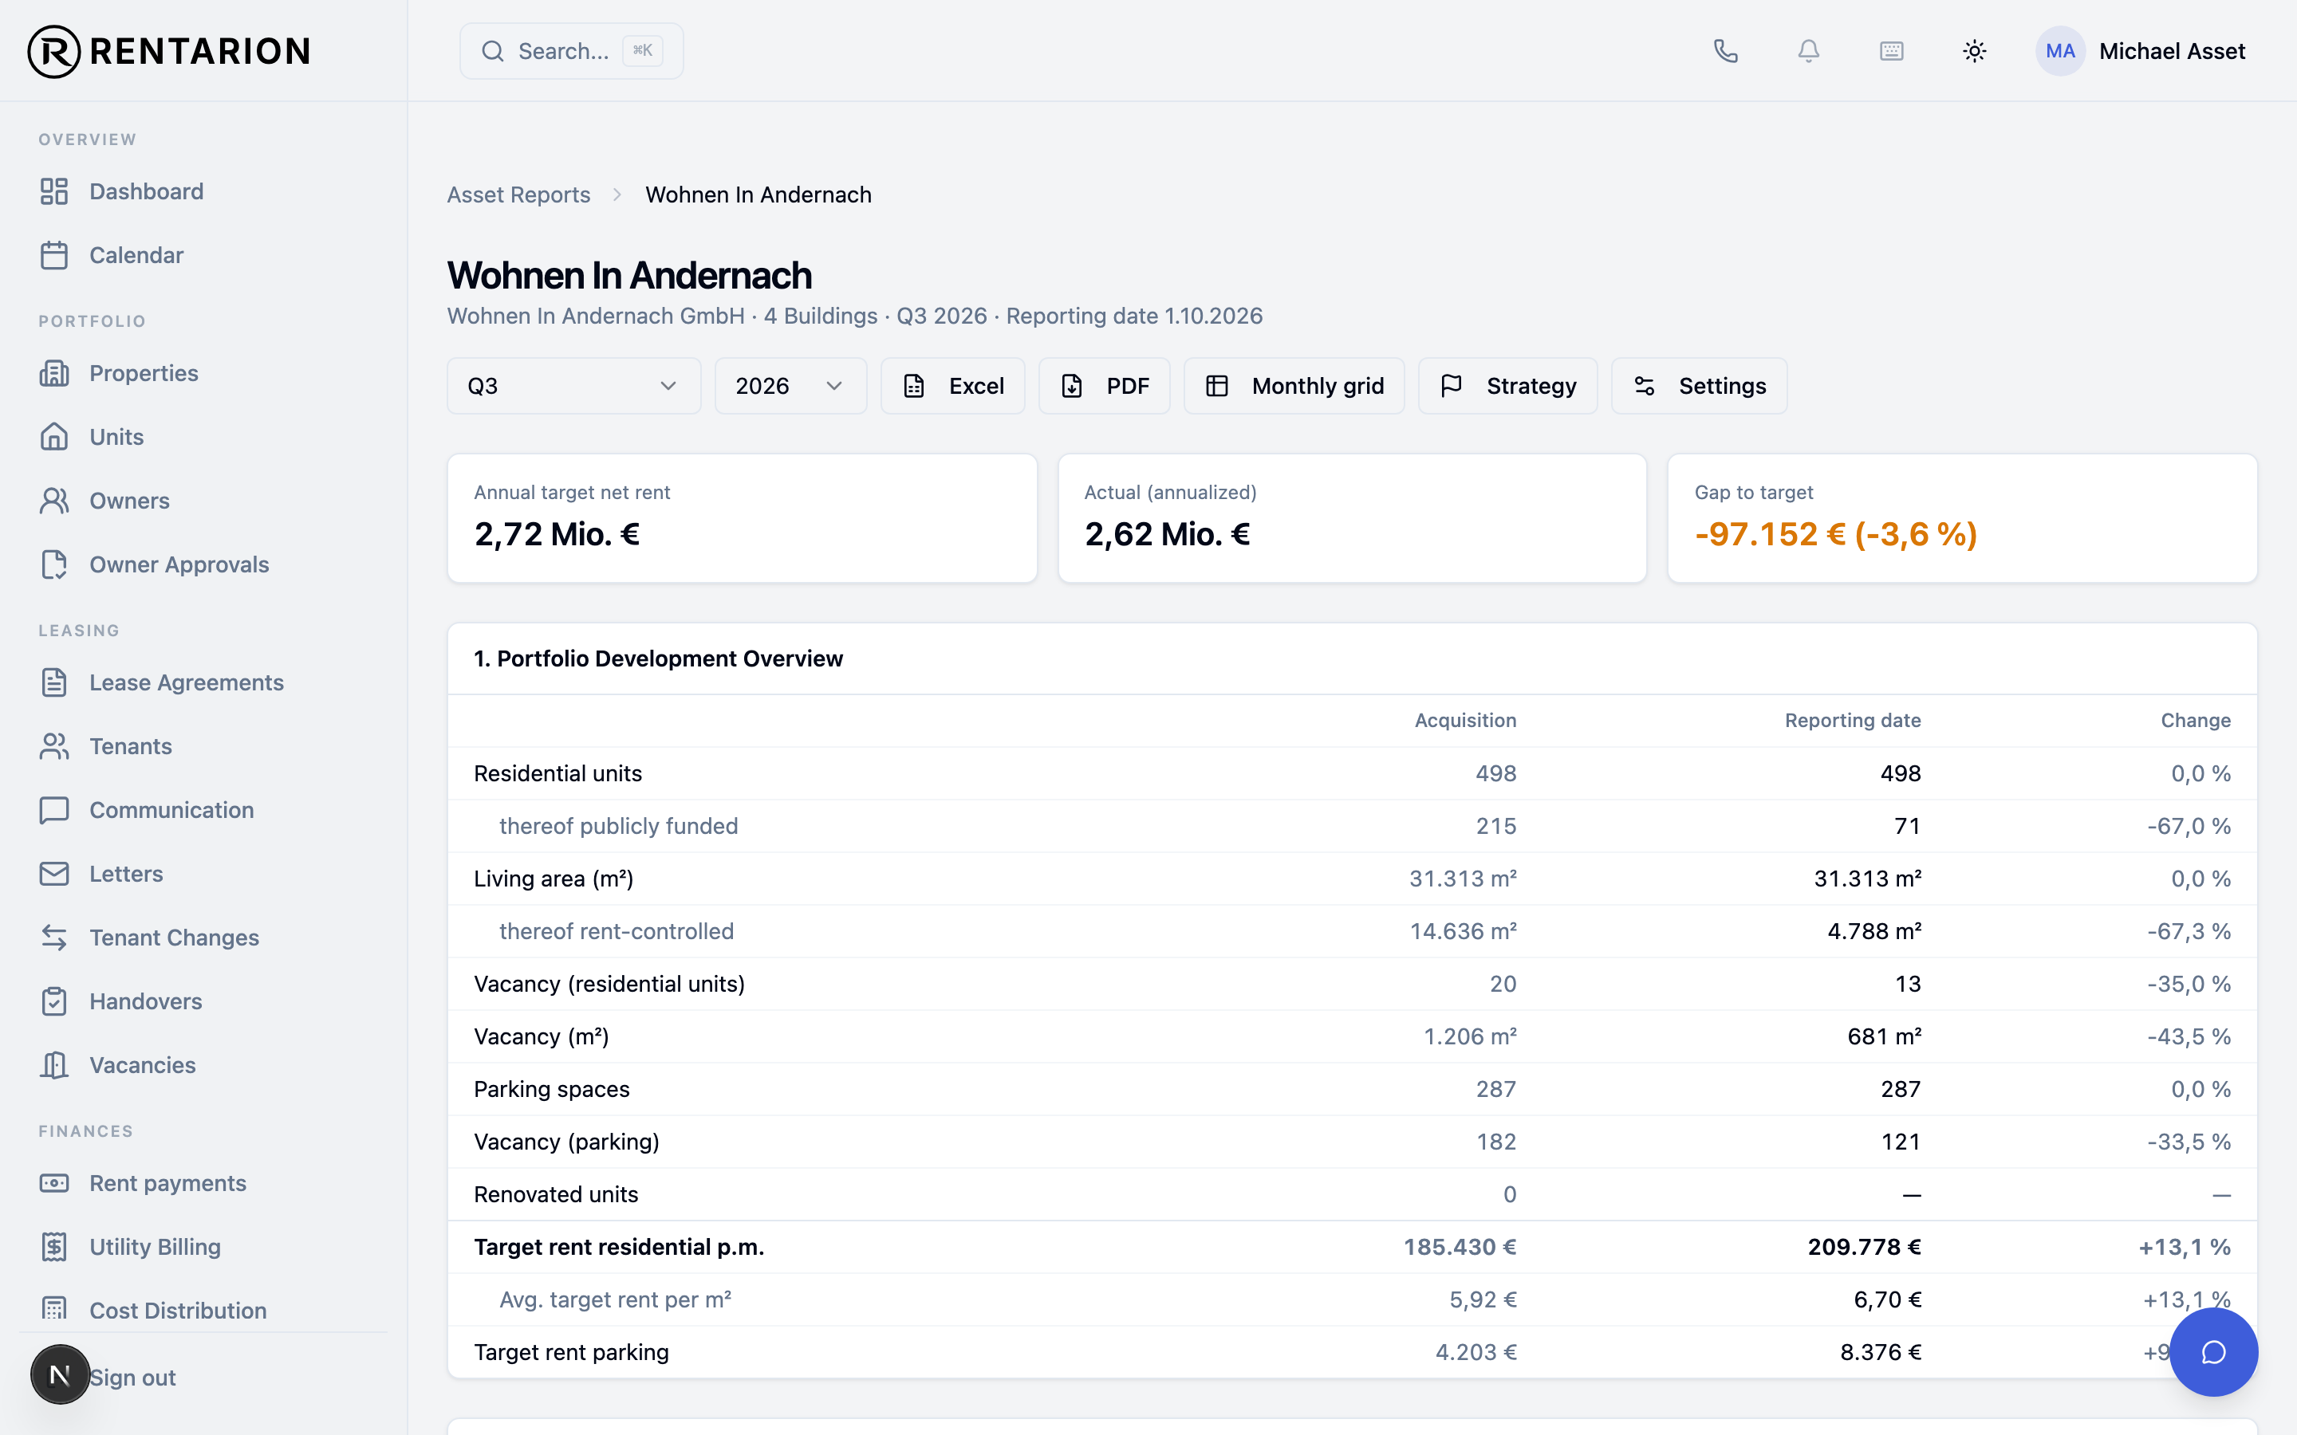Screen dimensions: 2297x1435
Task: Click the Vacancy (parking) row label
Action: [x=566, y=1142]
